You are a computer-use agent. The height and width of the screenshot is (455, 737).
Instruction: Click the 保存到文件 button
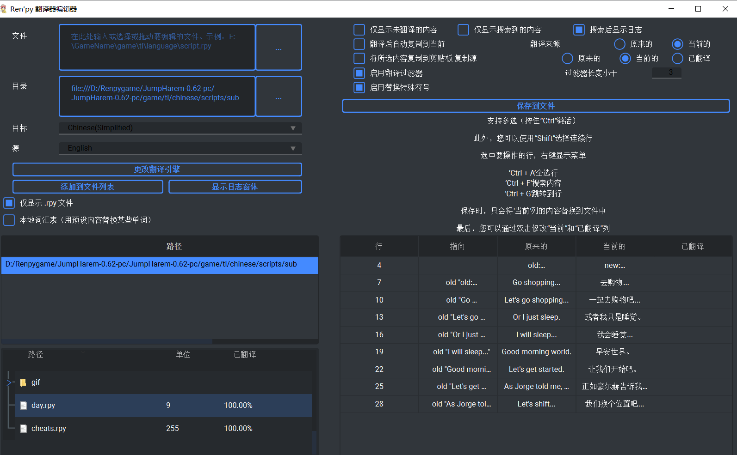point(536,106)
